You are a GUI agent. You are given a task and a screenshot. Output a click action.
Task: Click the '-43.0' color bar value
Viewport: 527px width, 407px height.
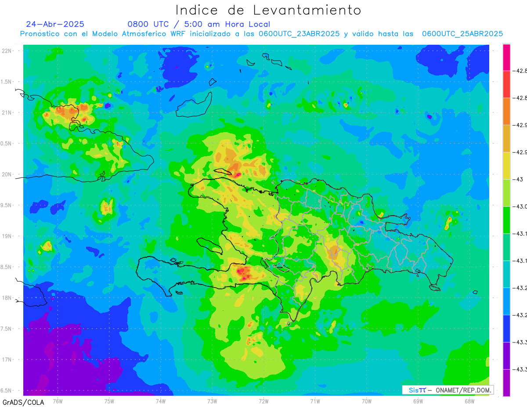pyautogui.click(x=520, y=206)
